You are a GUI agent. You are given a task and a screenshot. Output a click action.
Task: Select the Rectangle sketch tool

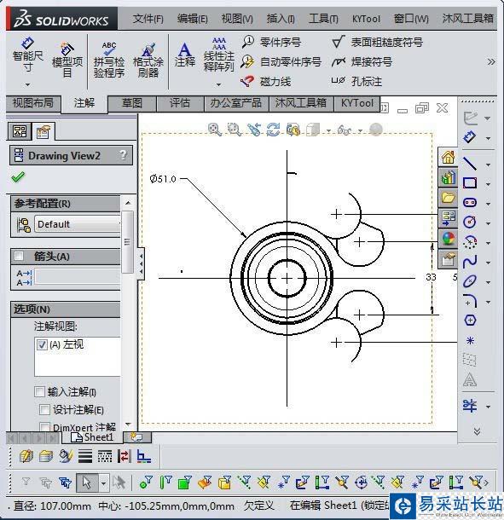(x=470, y=182)
